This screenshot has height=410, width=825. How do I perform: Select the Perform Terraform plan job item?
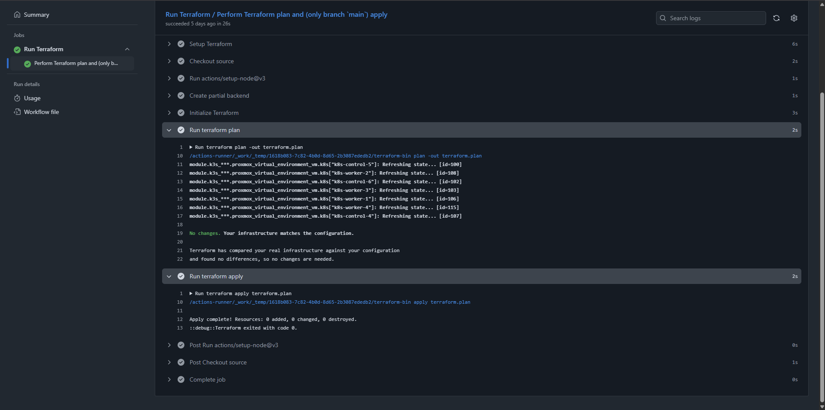[x=76, y=63]
